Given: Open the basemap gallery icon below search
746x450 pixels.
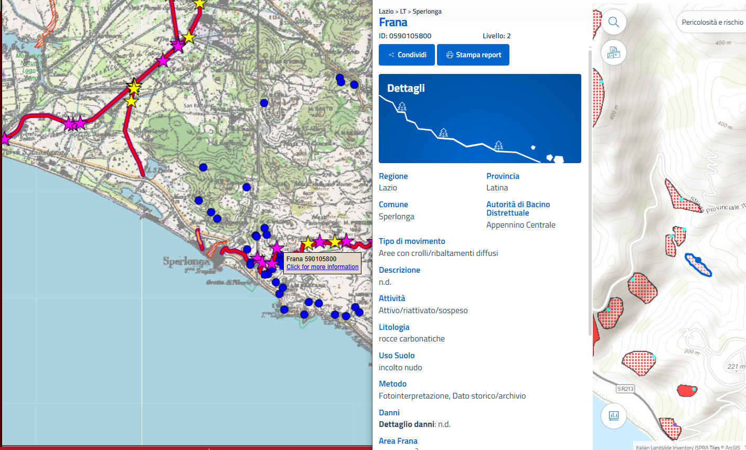Looking at the screenshot, I should tap(613, 52).
